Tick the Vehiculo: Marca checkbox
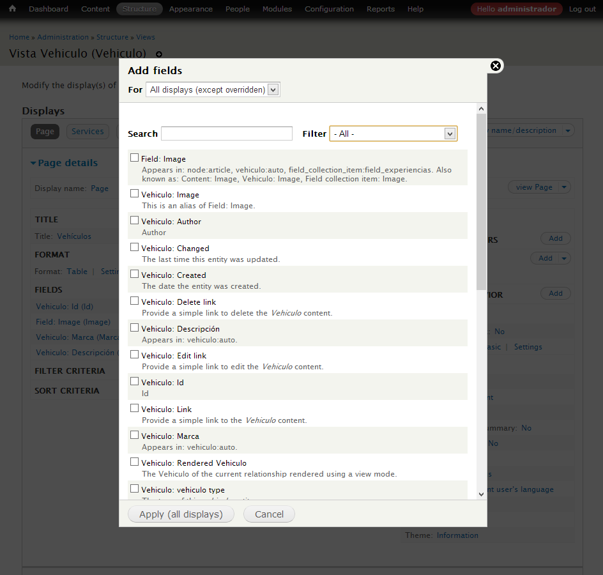 [134, 435]
